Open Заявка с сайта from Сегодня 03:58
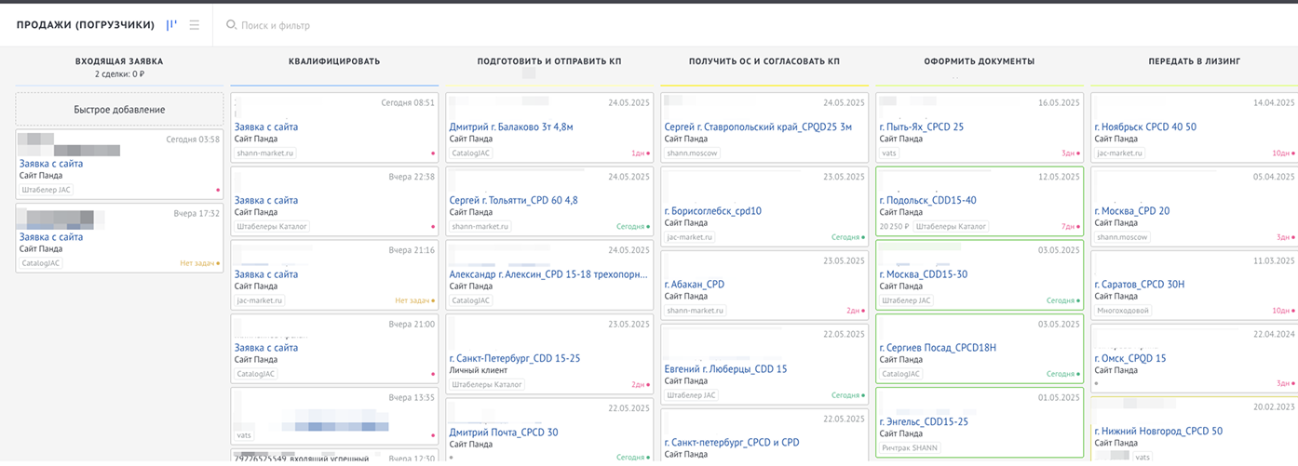 point(51,164)
